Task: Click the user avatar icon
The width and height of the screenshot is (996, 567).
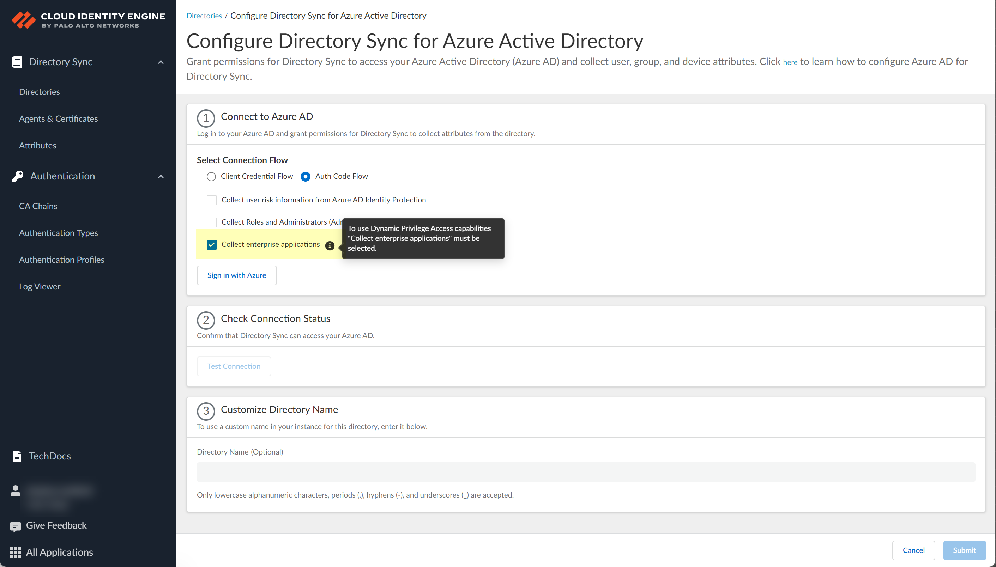Action: (15, 491)
